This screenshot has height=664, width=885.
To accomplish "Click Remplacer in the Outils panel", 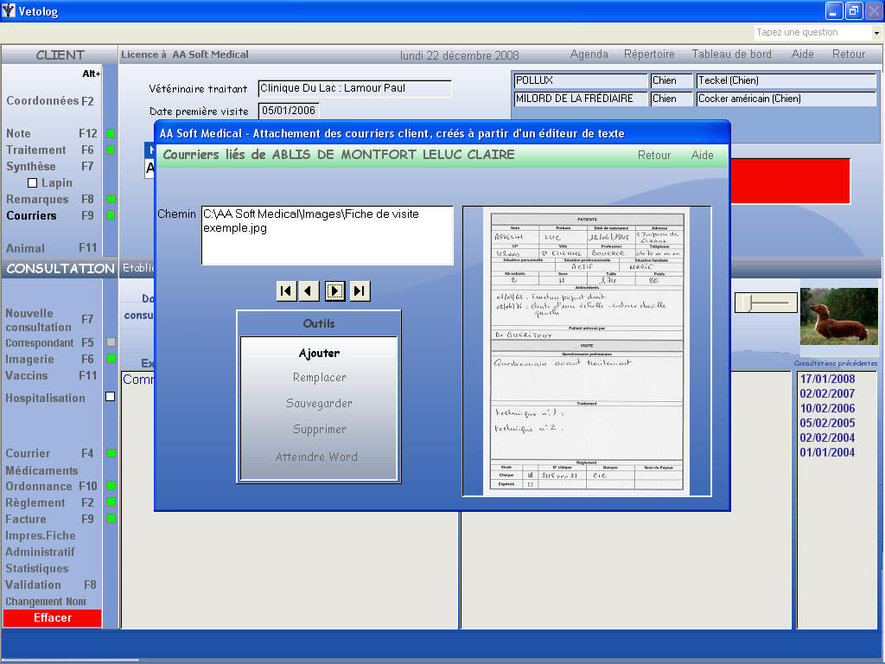I will (319, 378).
